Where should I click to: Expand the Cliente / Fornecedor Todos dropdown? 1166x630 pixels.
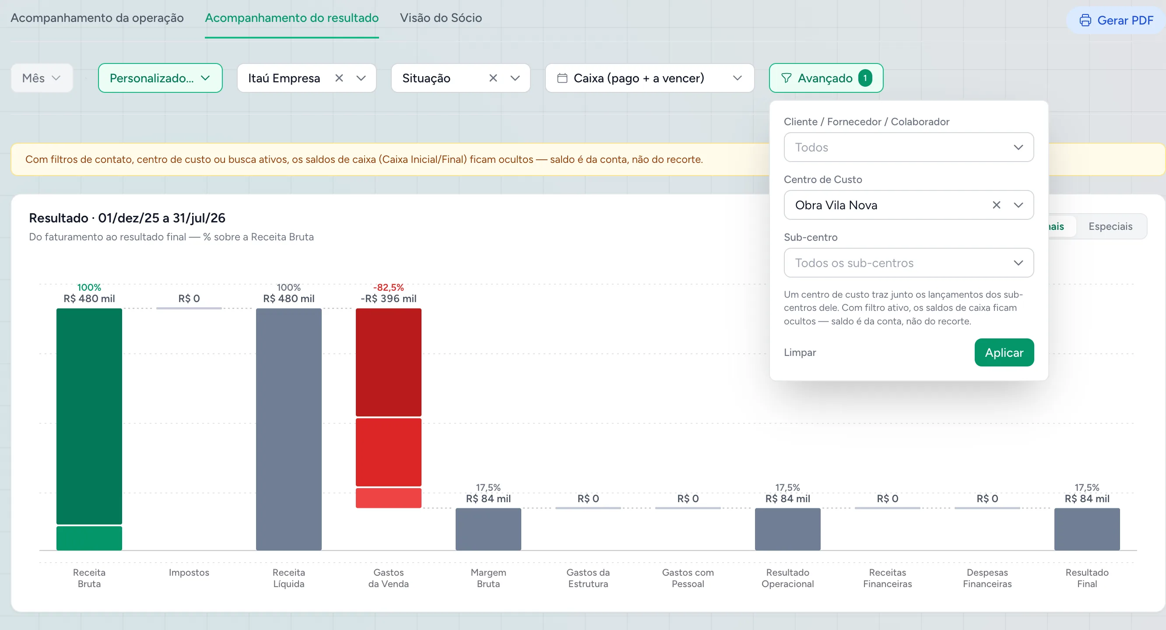tap(909, 147)
